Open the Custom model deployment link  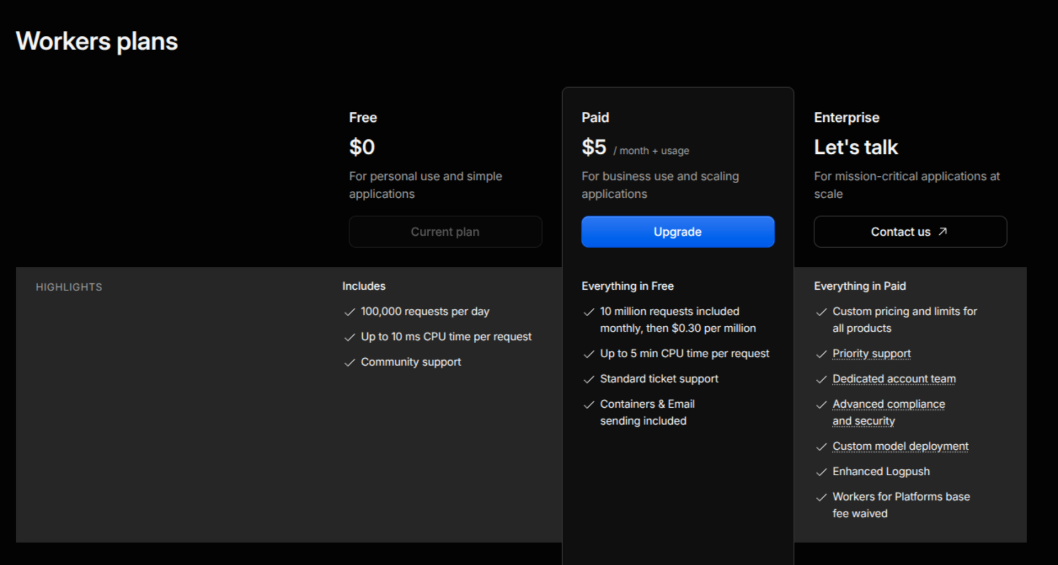[900, 446]
